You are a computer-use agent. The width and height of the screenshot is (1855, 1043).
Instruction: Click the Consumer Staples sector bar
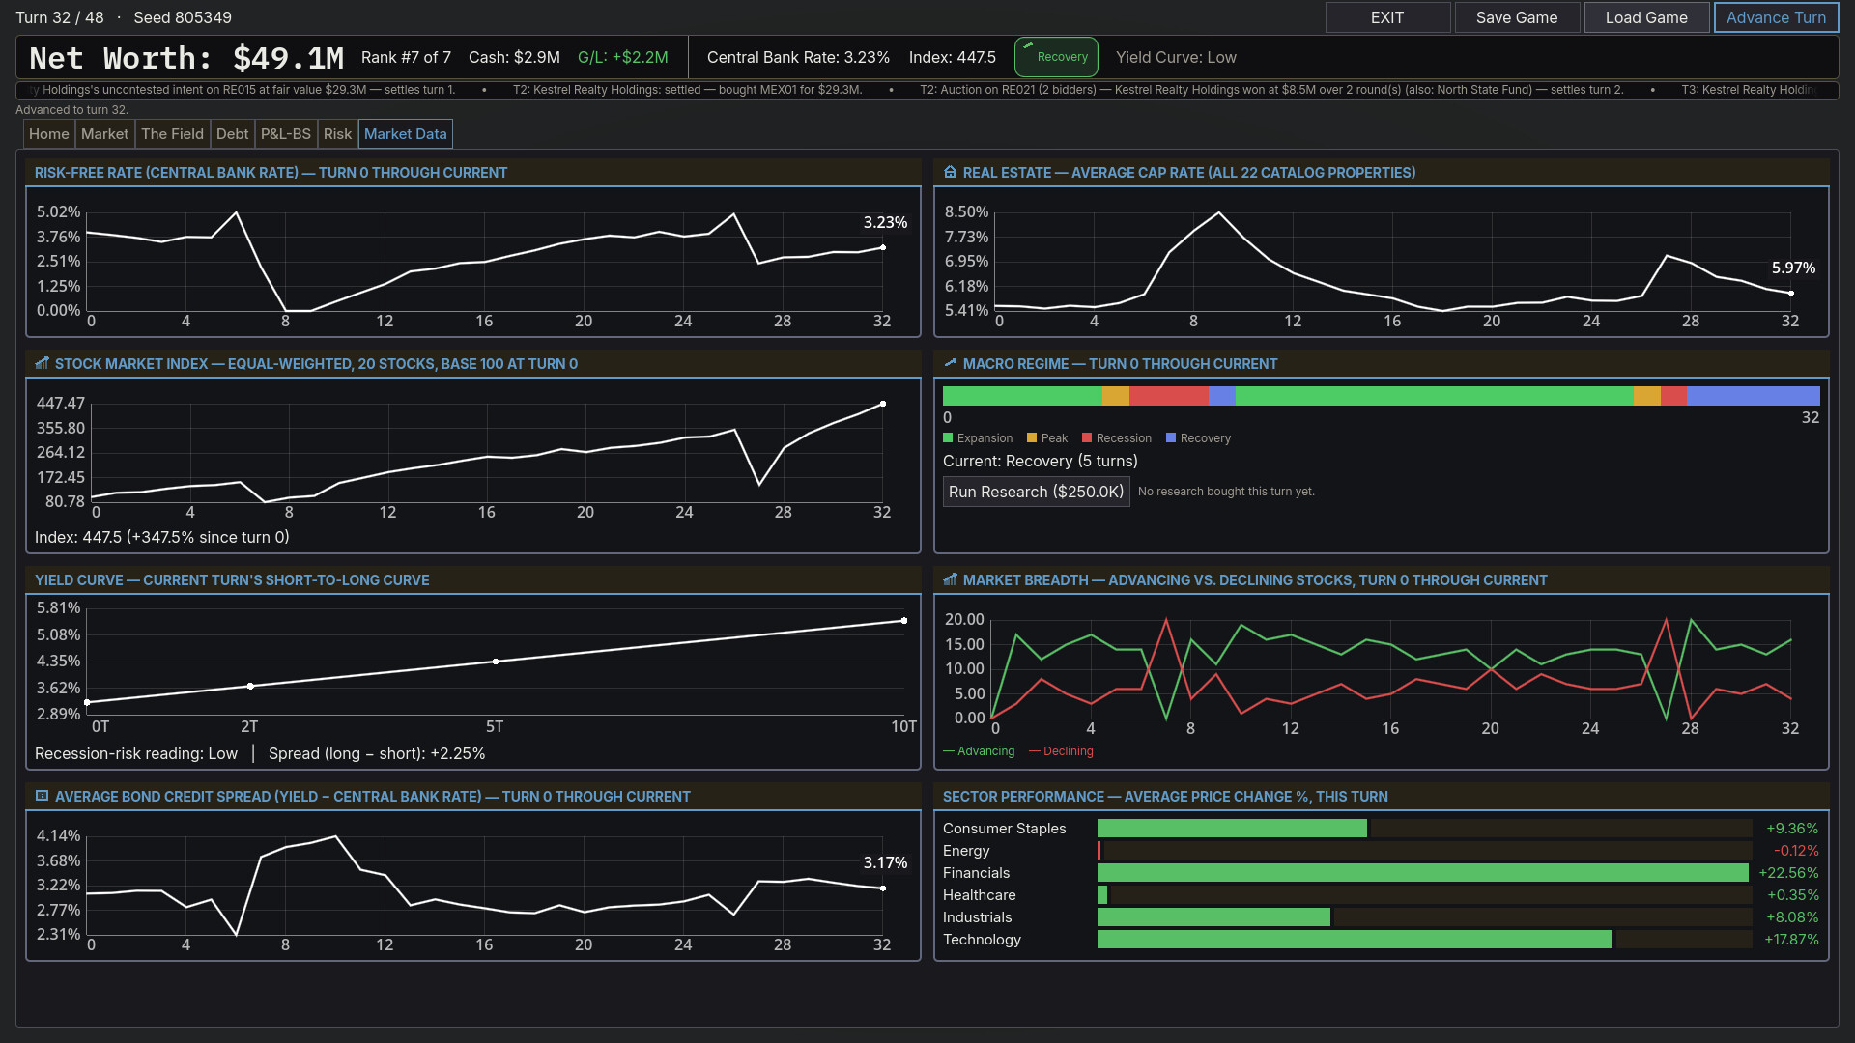coord(1232,829)
